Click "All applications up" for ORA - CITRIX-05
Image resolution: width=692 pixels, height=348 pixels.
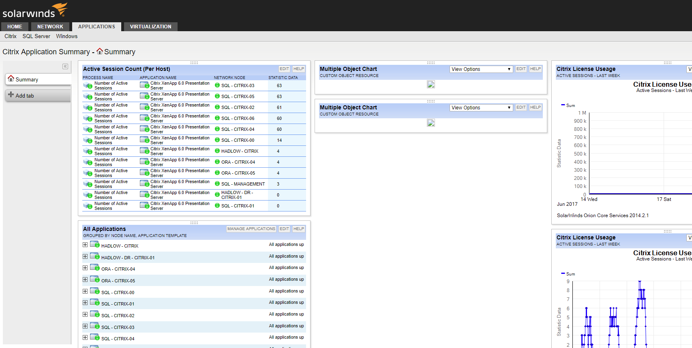point(286,279)
